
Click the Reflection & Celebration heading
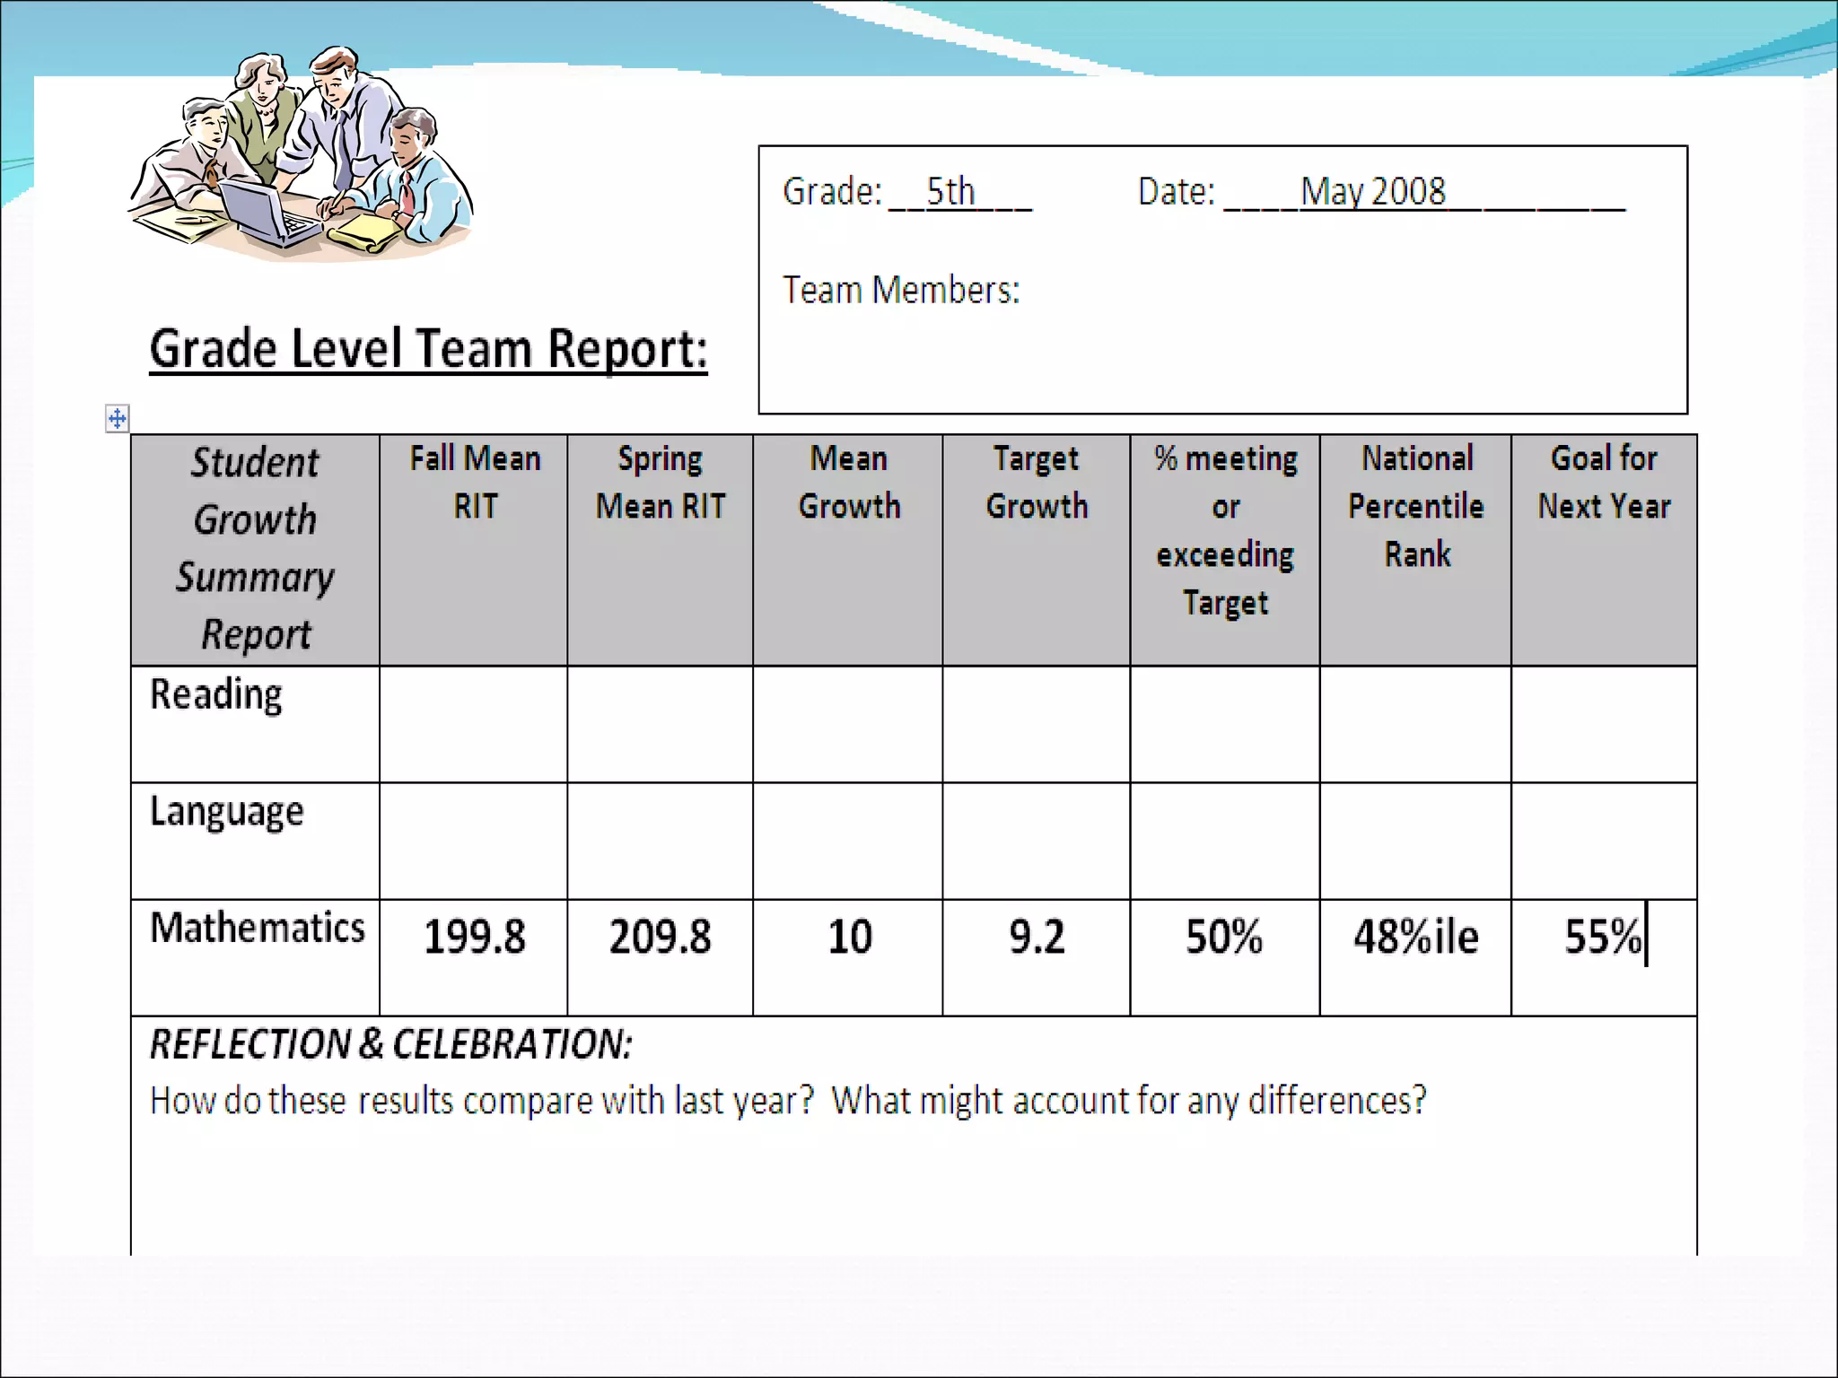point(391,1045)
